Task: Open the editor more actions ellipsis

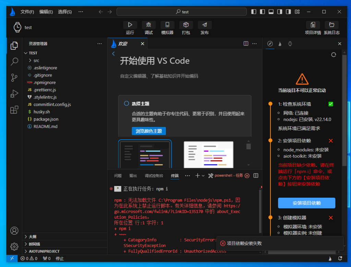Action: pyautogui.click(x=255, y=44)
